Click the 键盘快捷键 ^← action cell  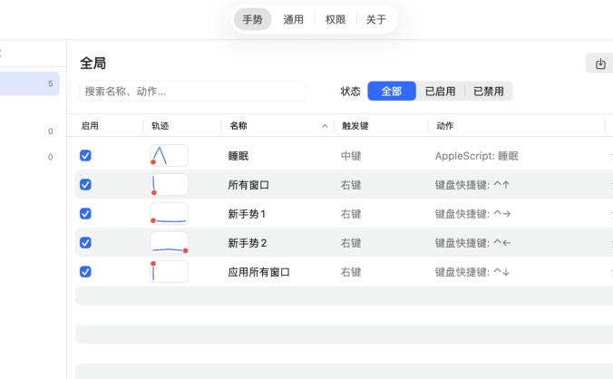click(472, 243)
